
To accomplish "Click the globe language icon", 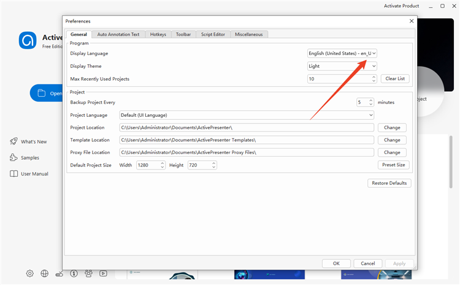I will 45,273.
